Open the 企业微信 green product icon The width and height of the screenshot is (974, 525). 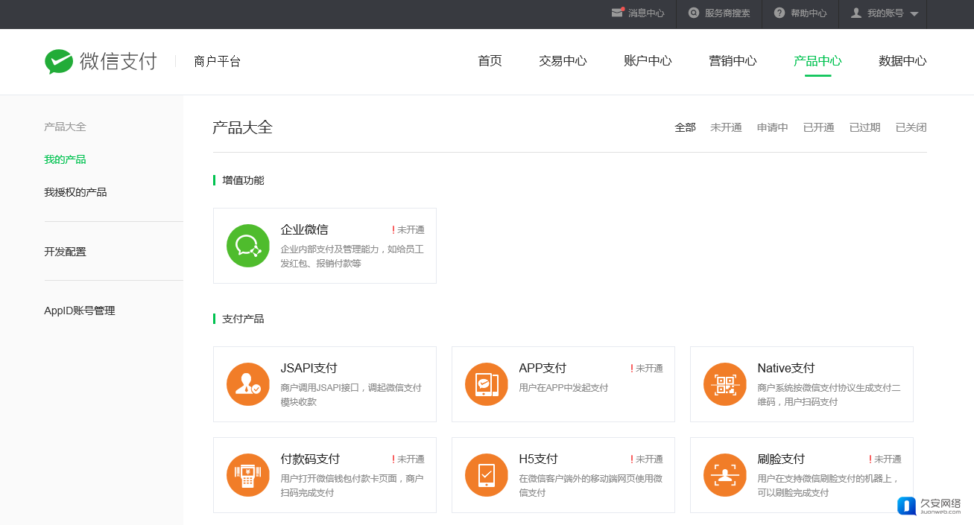[248, 246]
